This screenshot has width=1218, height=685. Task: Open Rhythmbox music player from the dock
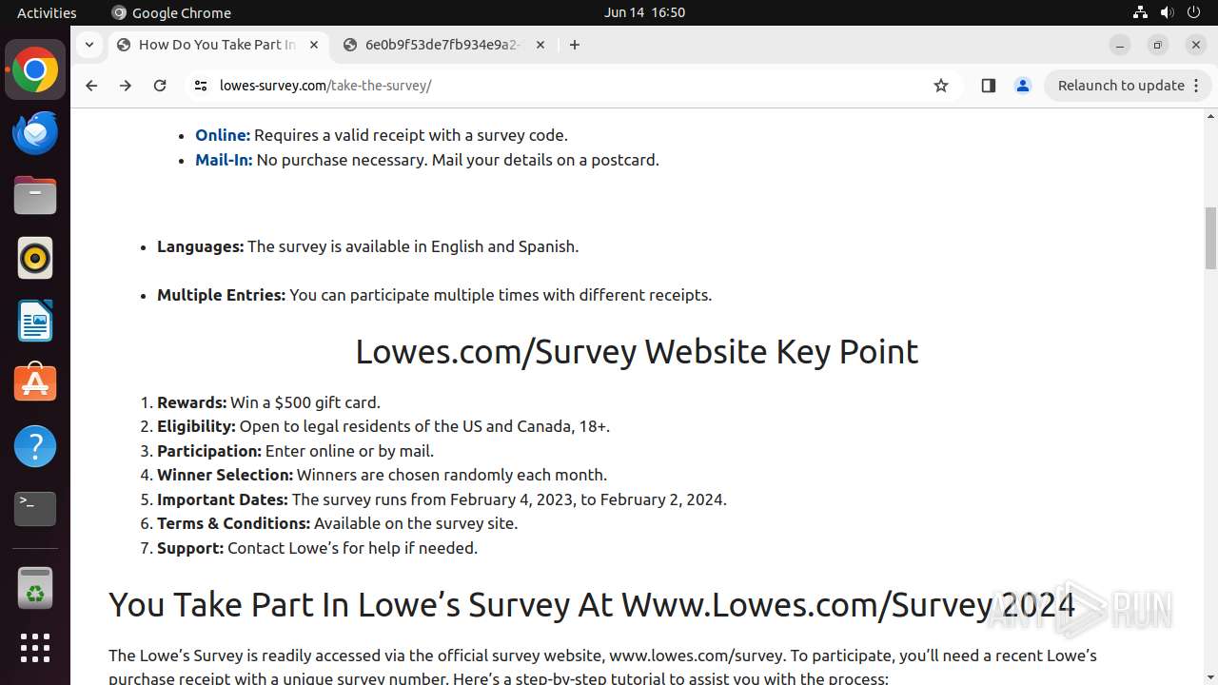tap(35, 258)
